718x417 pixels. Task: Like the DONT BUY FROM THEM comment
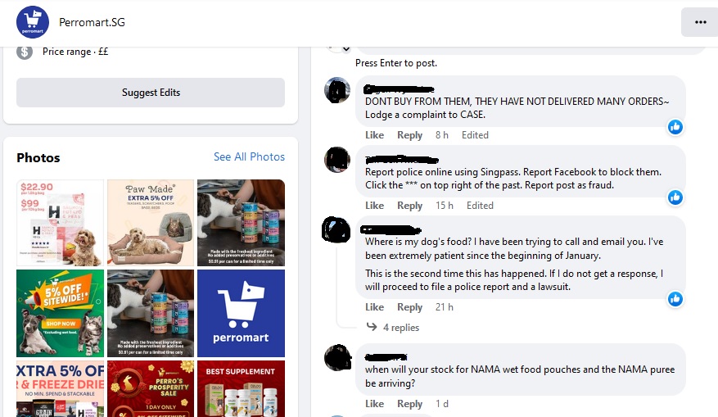374,134
